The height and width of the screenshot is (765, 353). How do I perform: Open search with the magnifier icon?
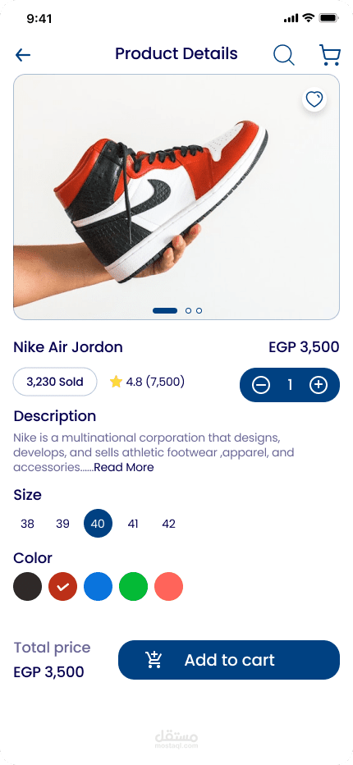point(284,55)
